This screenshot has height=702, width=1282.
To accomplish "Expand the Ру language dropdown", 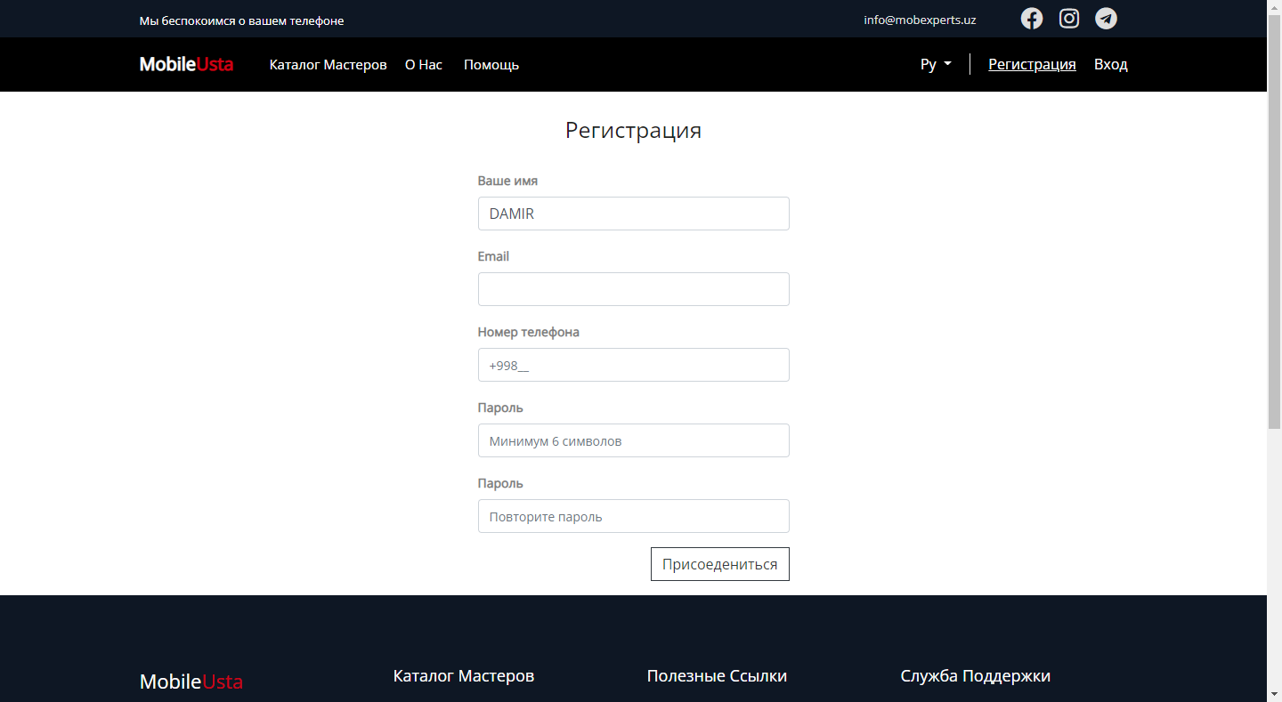I will [x=936, y=64].
